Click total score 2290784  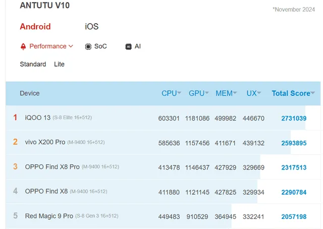(294, 192)
